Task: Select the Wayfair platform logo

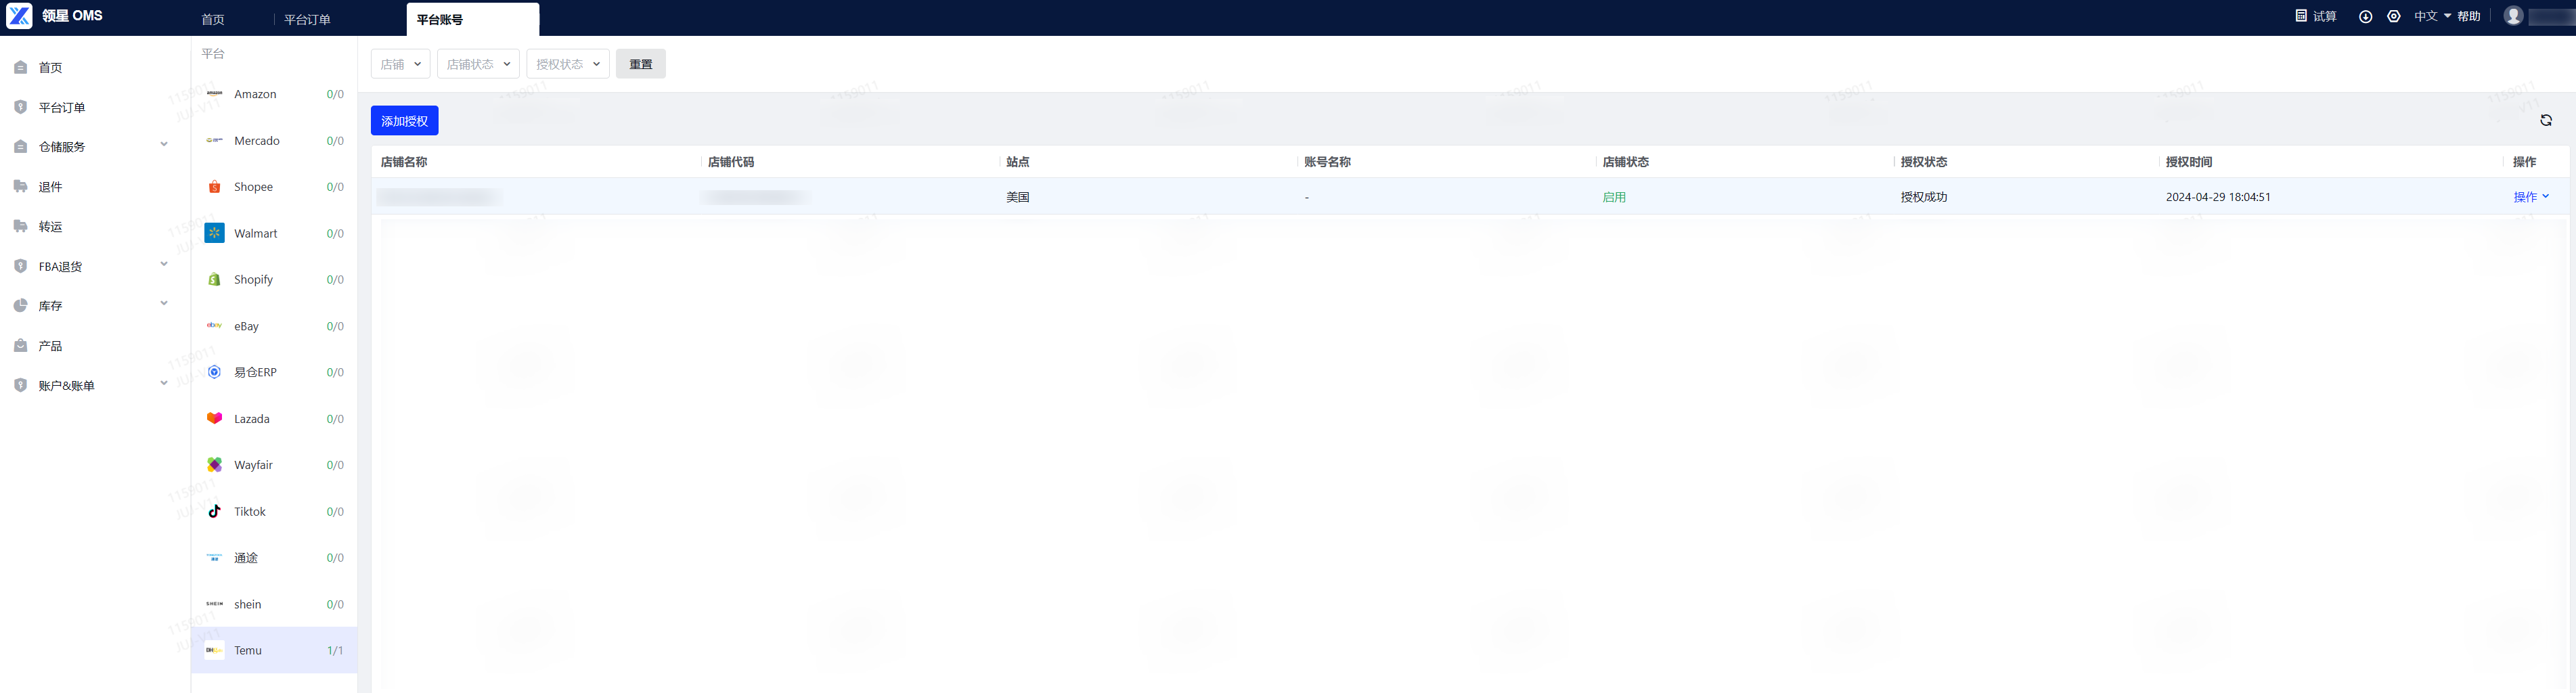Action: pos(214,465)
